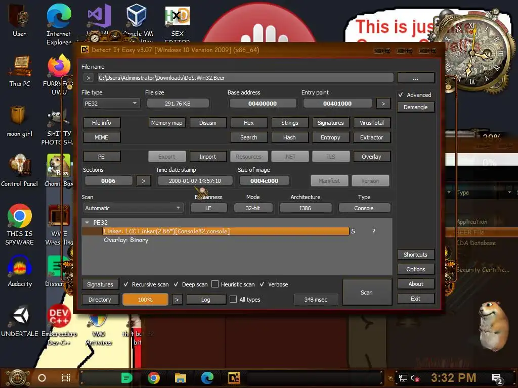Open the Audacity desktop icon
This screenshot has height=388, width=518.
20,271
